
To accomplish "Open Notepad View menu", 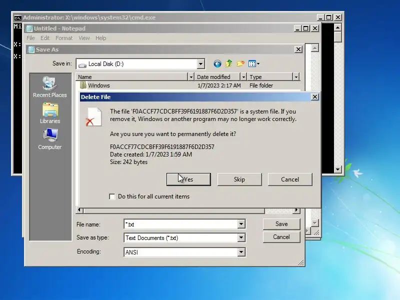I will [x=84, y=38].
